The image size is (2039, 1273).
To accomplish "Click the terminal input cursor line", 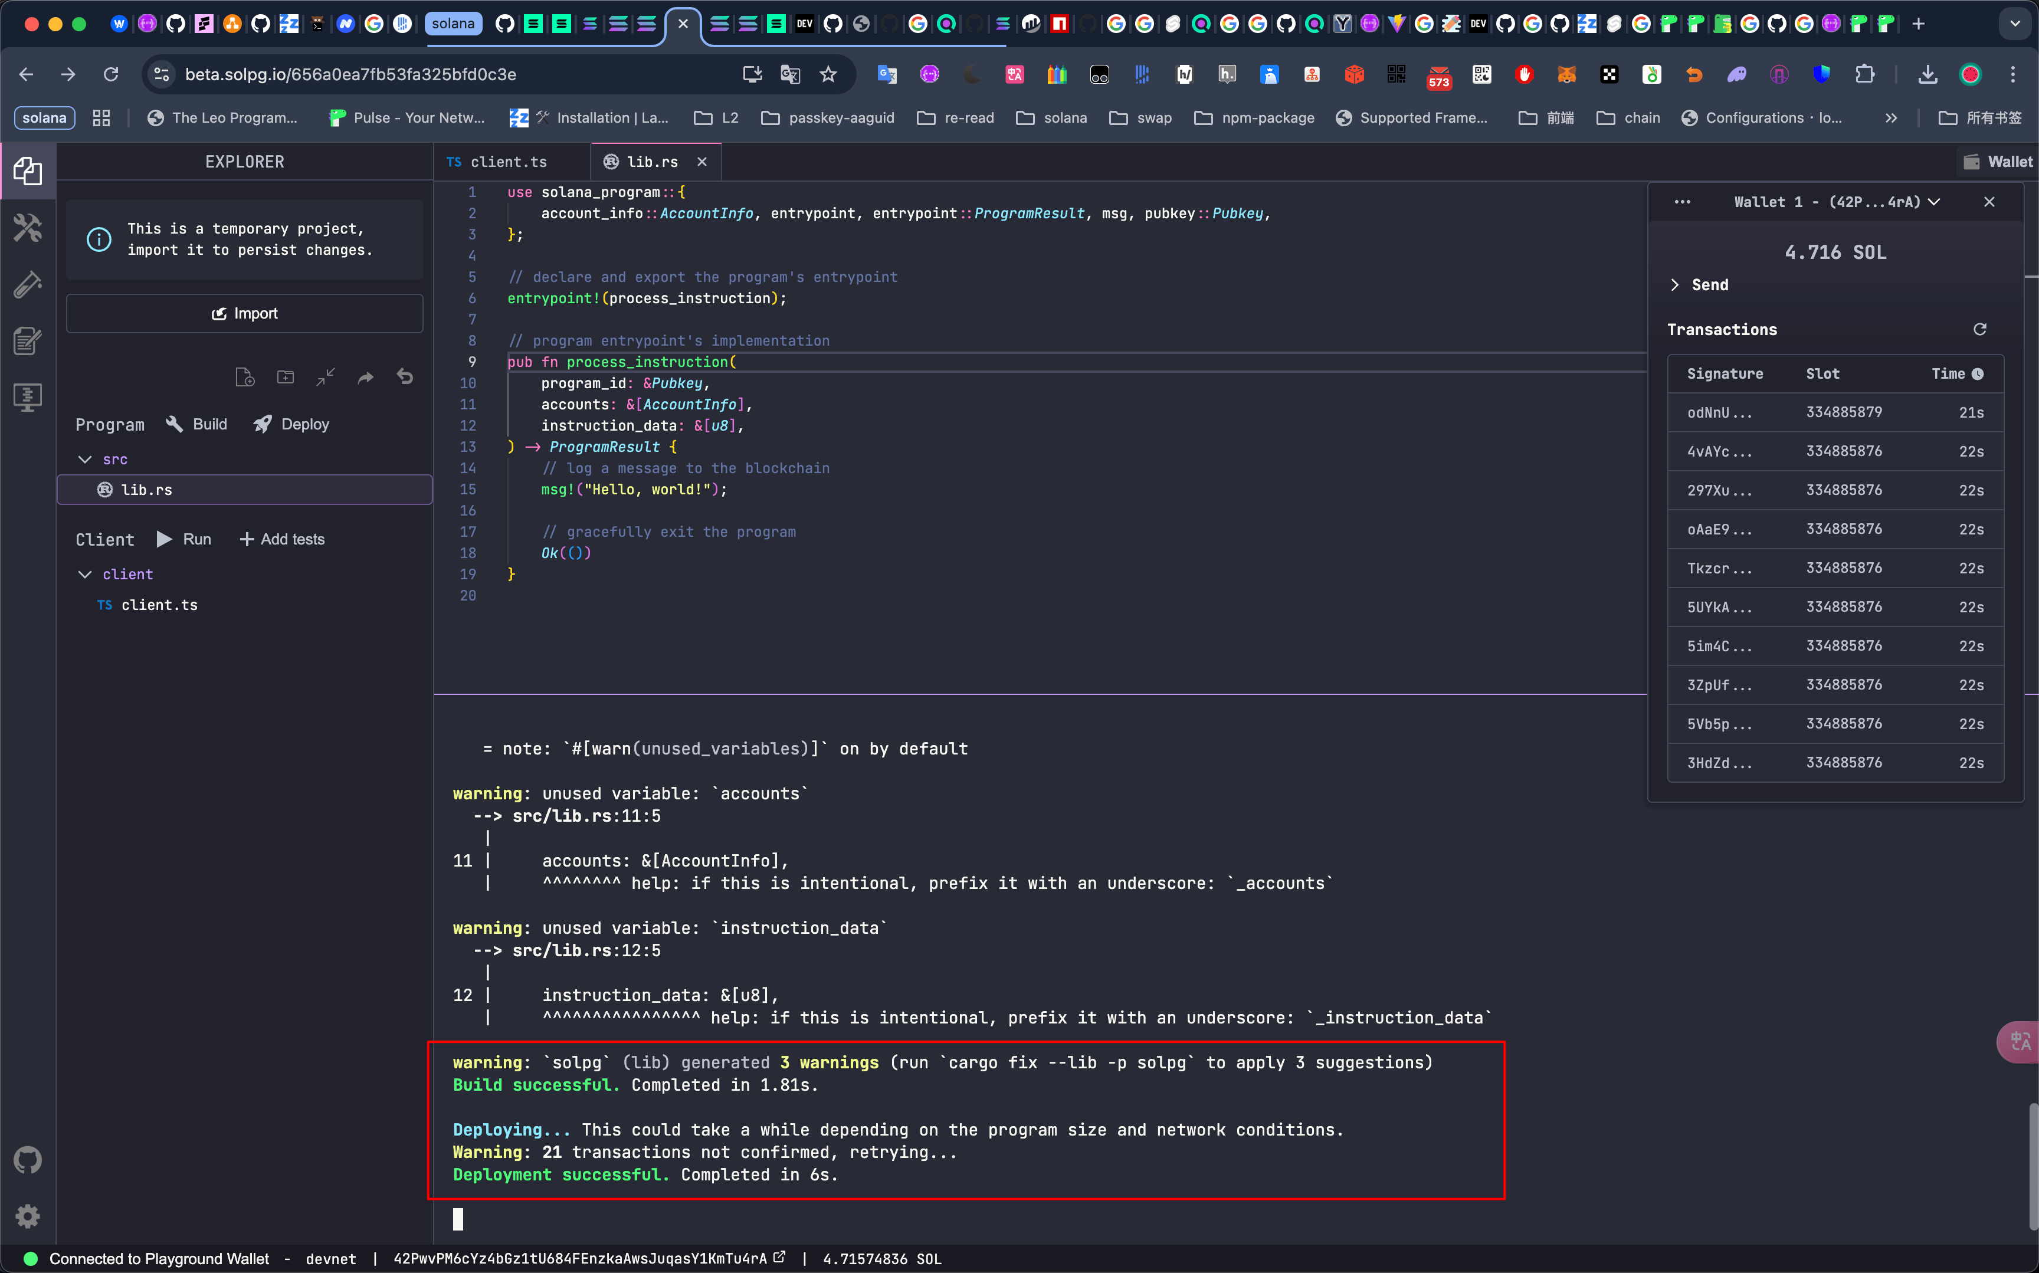I will pyautogui.click(x=458, y=1219).
